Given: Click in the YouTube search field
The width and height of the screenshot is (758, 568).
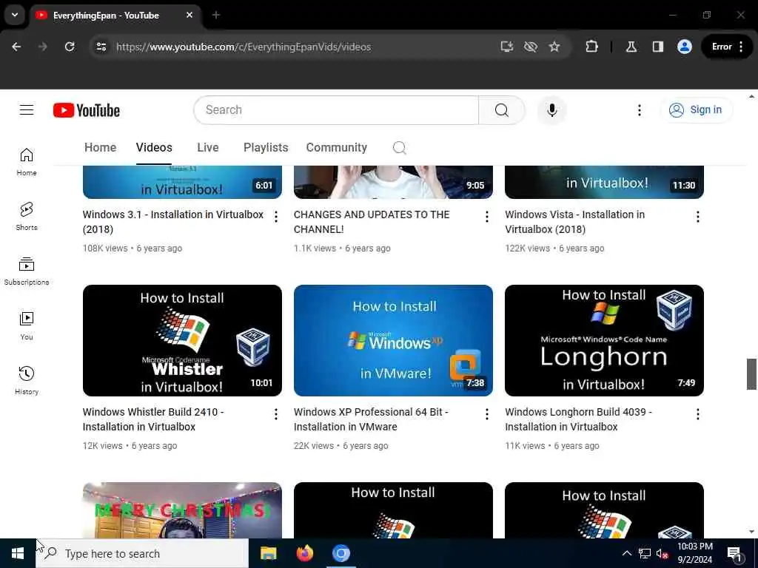Looking at the screenshot, I should [x=336, y=110].
